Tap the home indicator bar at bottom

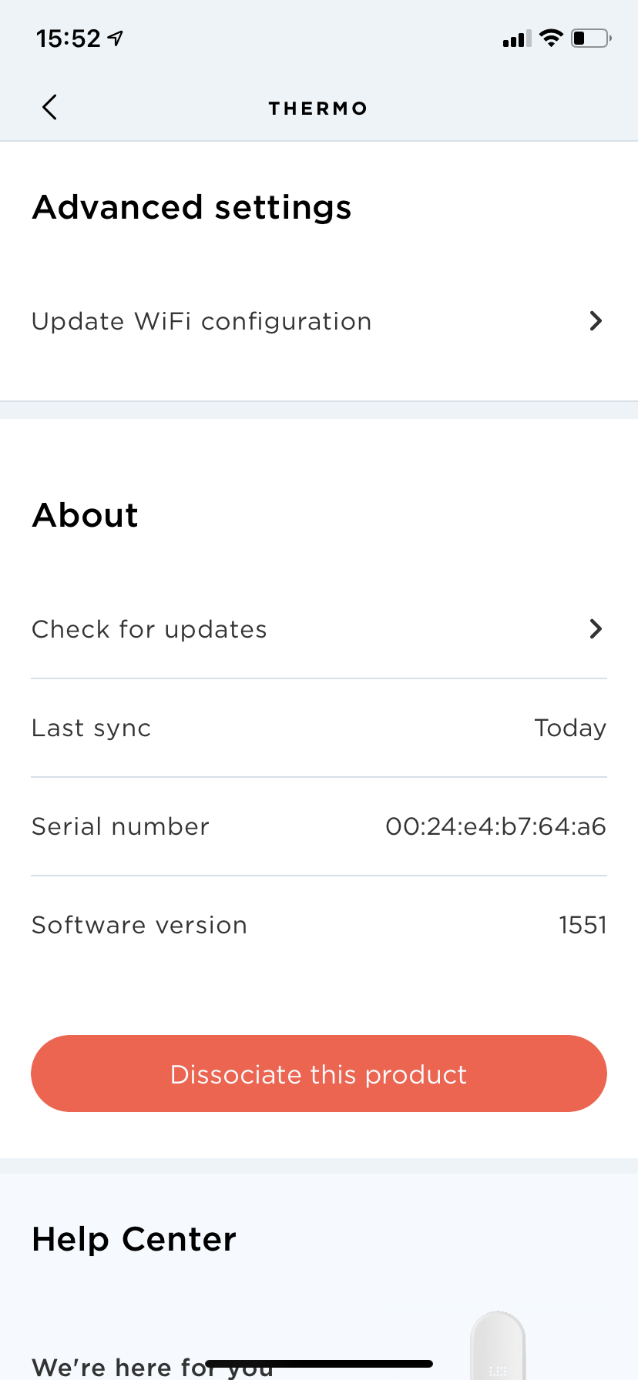(319, 1364)
